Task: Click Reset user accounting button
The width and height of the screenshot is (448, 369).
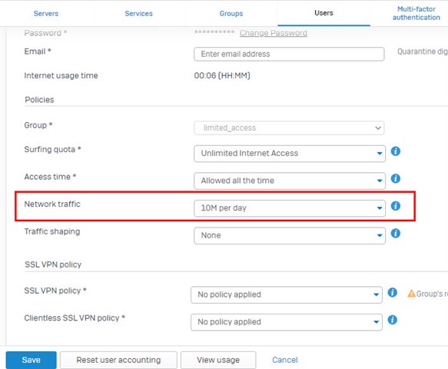Action: click(118, 360)
